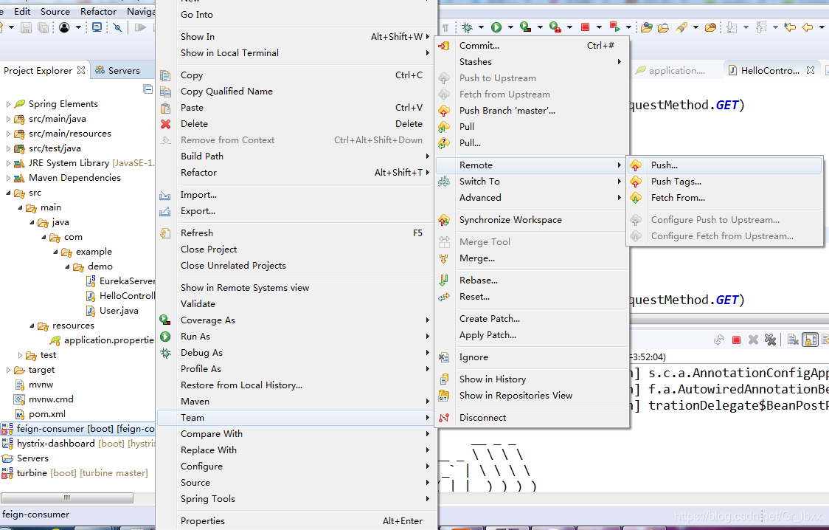Switch to the Servers tab

point(117,70)
